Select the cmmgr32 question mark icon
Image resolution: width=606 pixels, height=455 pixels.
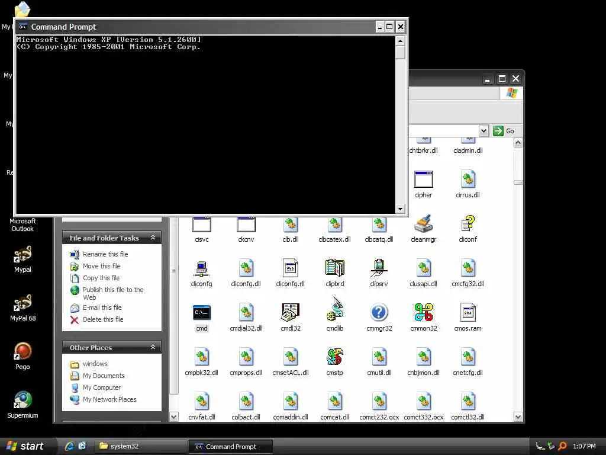[379, 312]
